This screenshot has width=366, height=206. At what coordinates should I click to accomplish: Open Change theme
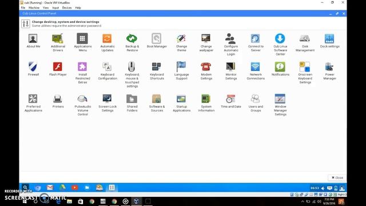coord(181,42)
